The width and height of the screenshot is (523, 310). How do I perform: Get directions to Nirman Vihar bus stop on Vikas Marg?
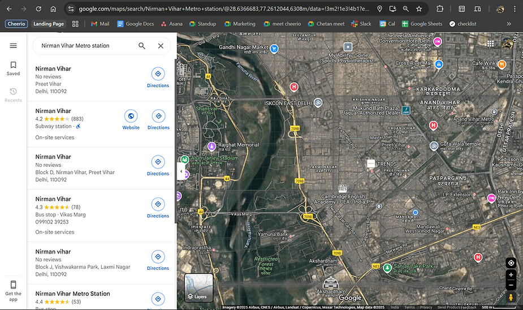158,208
